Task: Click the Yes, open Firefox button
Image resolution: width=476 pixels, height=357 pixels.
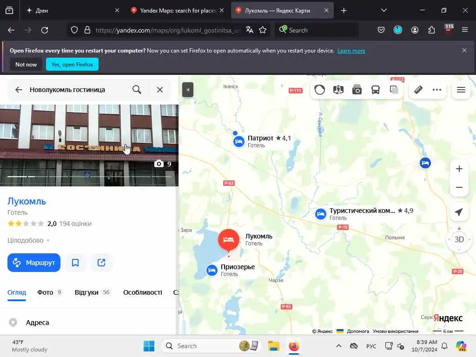Action: (72, 64)
